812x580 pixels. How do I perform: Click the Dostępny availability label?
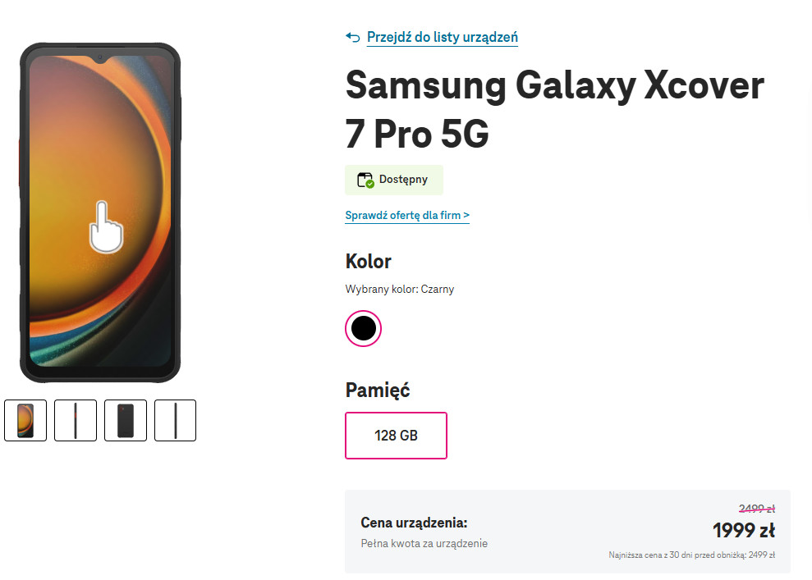click(403, 180)
